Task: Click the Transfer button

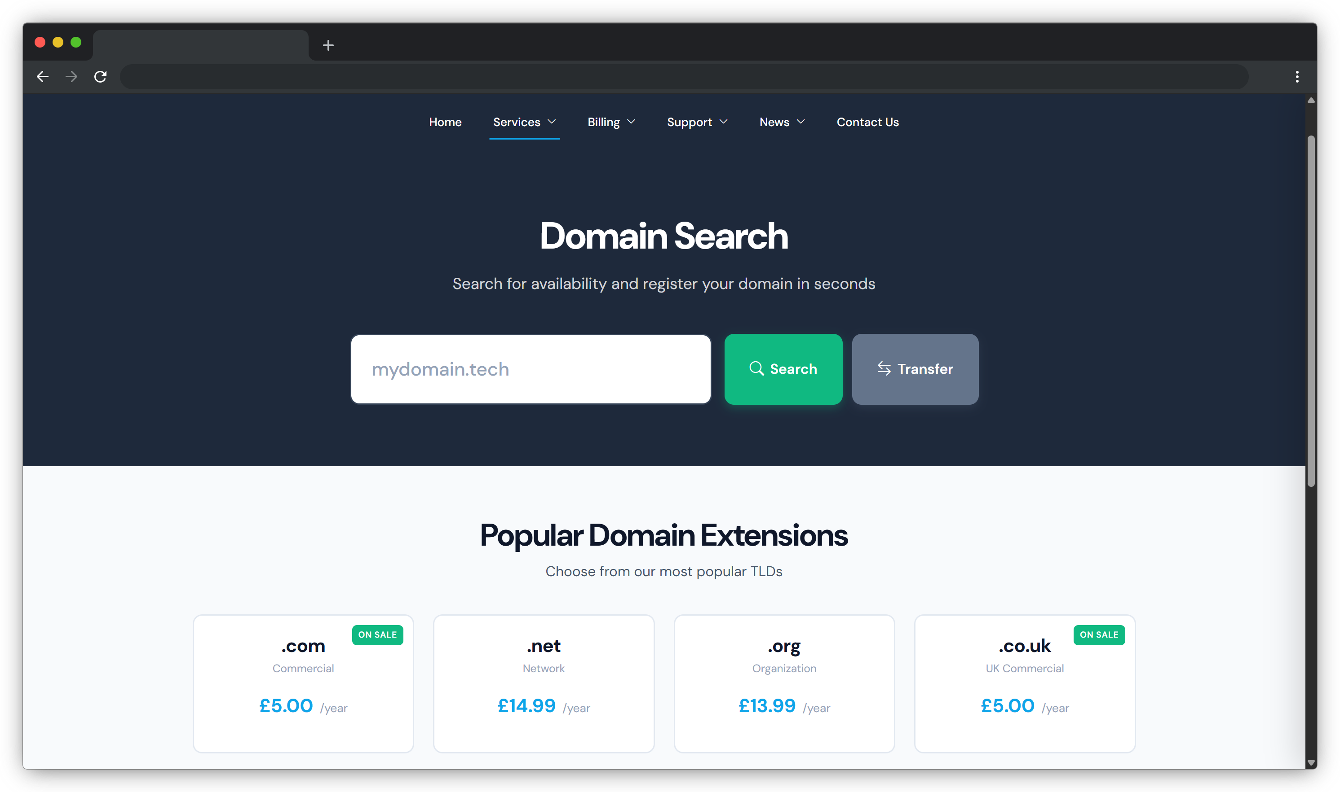Action: tap(915, 369)
